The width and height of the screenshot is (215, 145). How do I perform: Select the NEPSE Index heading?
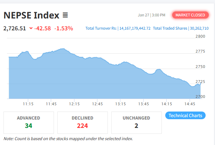click(31, 15)
